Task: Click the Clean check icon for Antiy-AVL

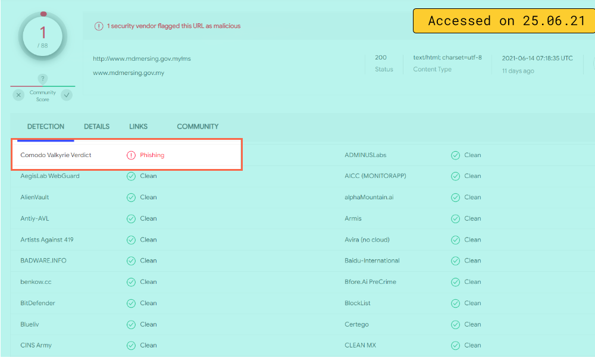Action: point(131,219)
